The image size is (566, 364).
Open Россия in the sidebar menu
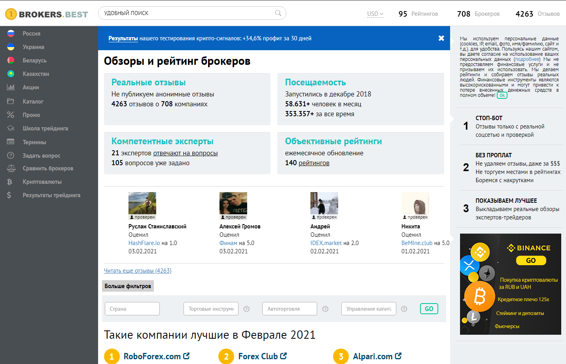tap(32, 34)
